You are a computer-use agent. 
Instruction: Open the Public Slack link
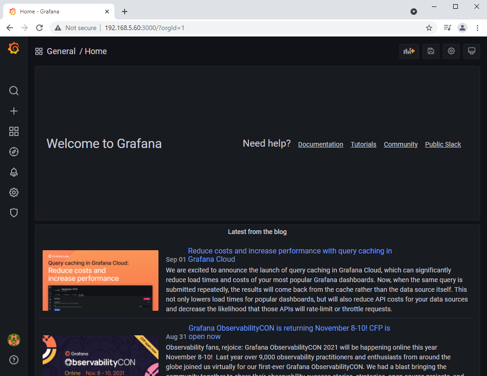(443, 144)
